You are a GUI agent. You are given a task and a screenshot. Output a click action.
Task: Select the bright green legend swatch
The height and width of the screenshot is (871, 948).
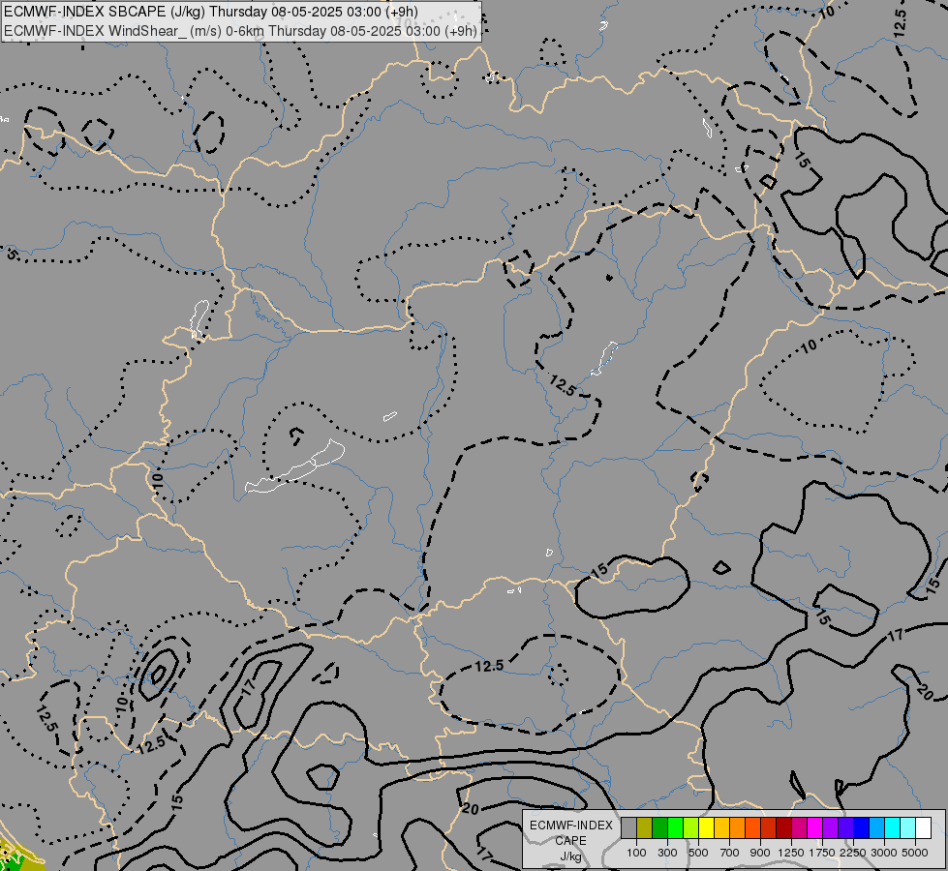point(675,828)
